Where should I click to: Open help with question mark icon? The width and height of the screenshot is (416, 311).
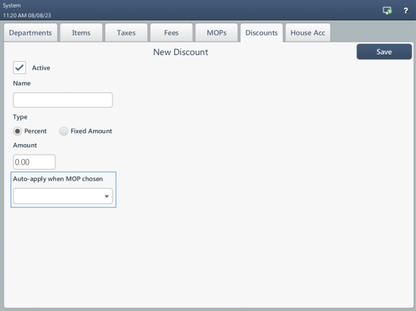coord(405,11)
